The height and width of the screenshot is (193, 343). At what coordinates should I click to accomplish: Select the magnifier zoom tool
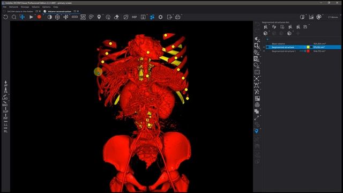pos(14,17)
